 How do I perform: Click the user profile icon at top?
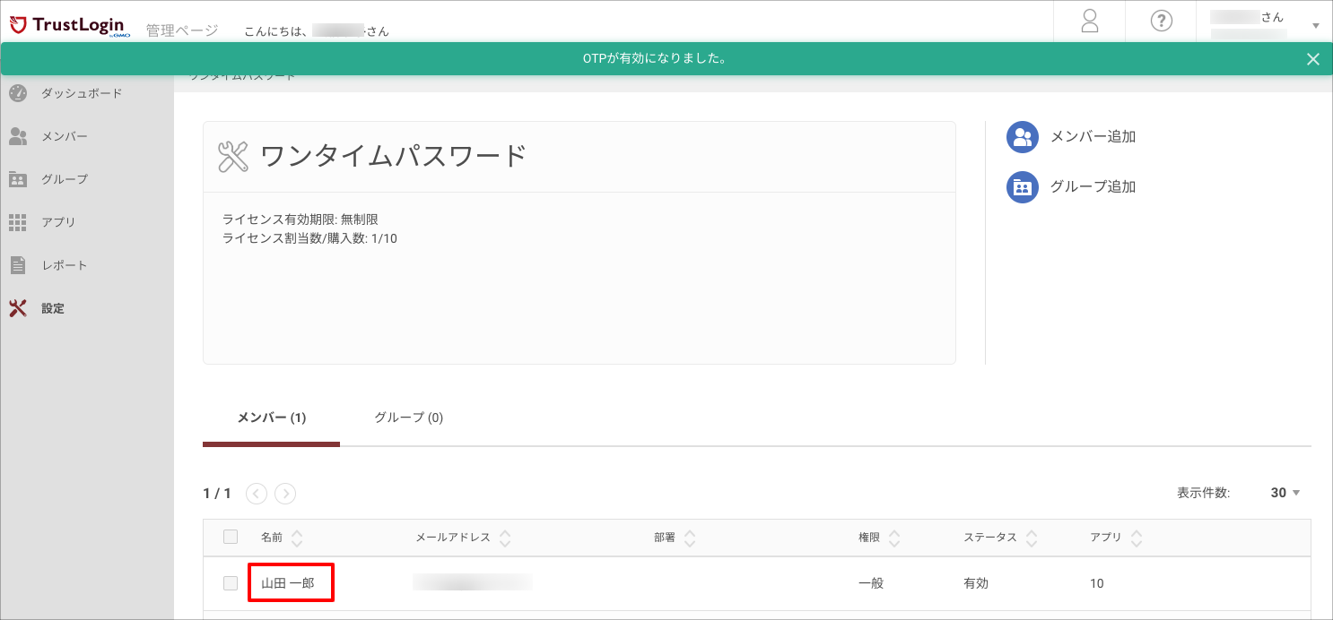(x=1088, y=21)
